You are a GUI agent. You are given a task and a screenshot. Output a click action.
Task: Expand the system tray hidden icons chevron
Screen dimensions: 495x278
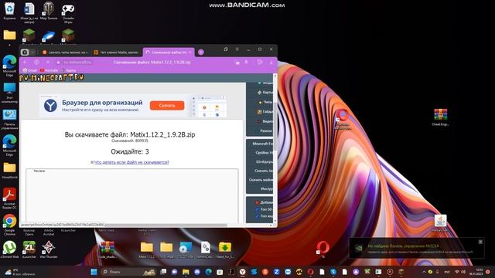pyautogui.click(x=424, y=272)
